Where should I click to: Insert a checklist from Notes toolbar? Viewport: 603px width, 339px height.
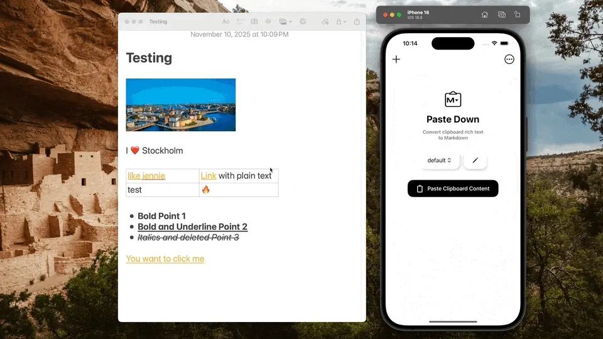coord(240,21)
